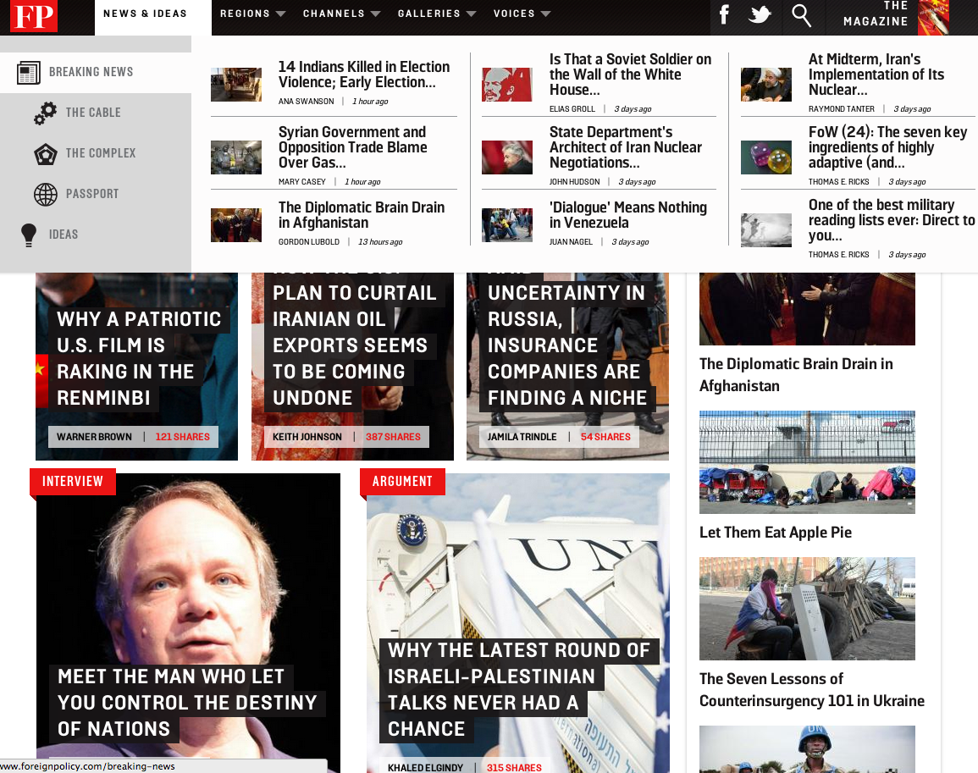This screenshot has width=978, height=773.
Task: Click author Elias Groll
Action: tap(572, 108)
